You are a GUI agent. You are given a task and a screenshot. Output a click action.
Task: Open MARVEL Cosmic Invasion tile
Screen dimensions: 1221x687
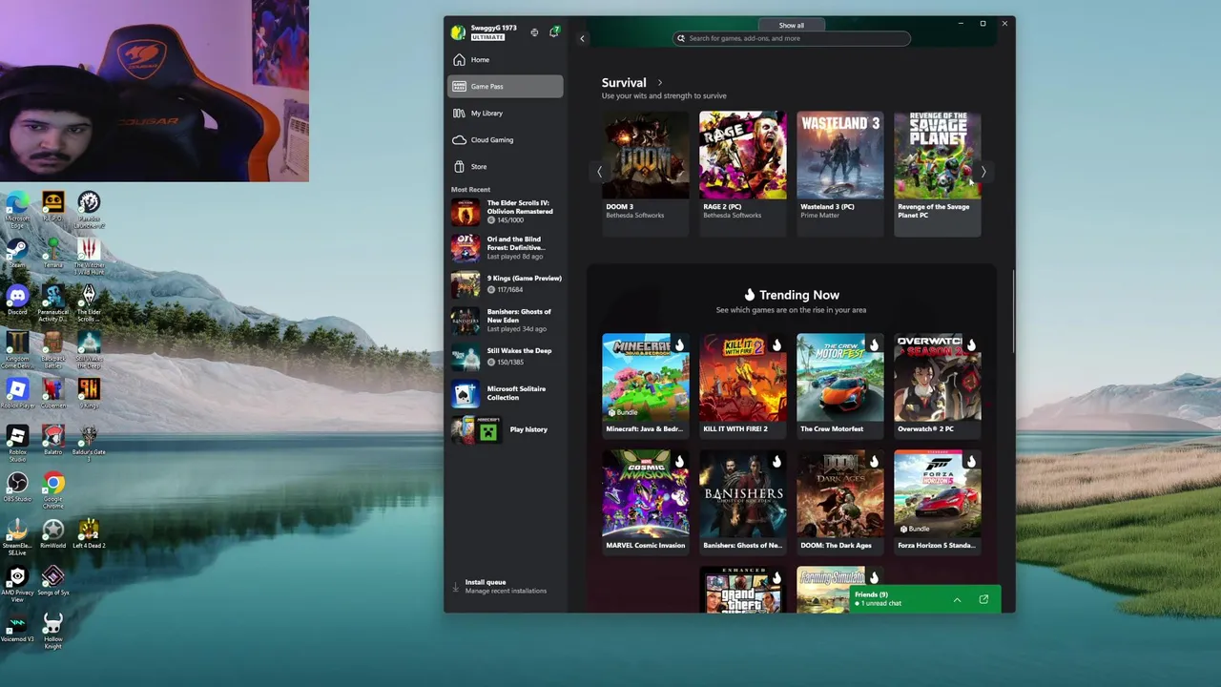(645, 501)
